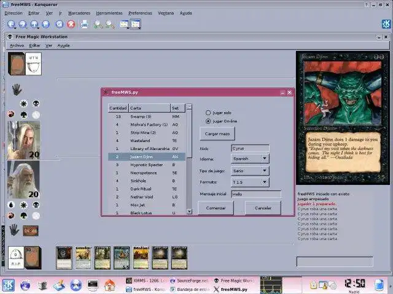This screenshot has width=393, height=294.
Task: Select the Necropotence row
Action: tap(147, 173)
